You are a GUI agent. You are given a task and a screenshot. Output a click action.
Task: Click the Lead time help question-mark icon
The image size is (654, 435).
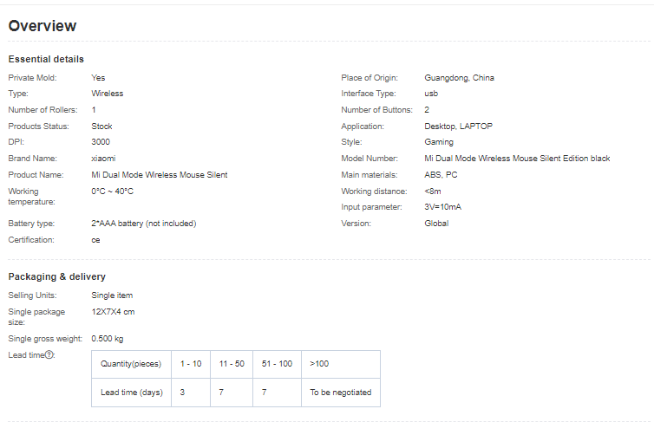[x=49, y=355]
